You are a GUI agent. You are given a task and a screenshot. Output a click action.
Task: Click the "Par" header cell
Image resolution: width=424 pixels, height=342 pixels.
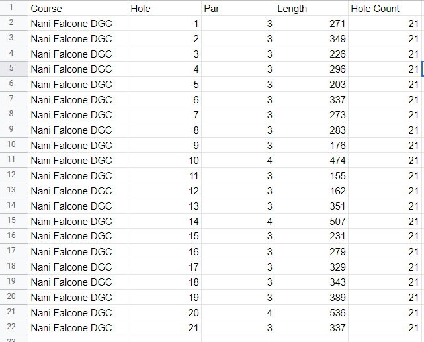[237, 9]
